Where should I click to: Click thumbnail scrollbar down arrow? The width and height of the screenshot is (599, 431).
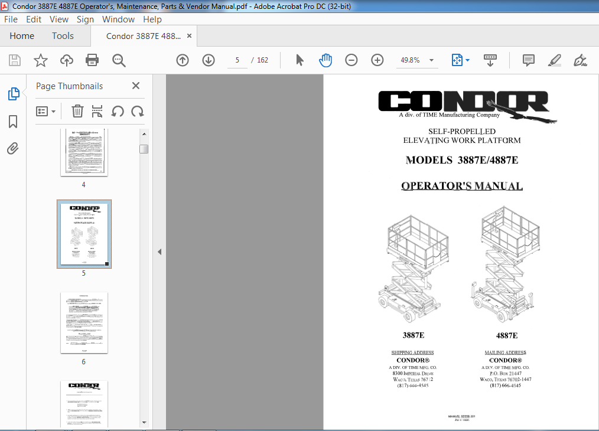pos(144,422)
